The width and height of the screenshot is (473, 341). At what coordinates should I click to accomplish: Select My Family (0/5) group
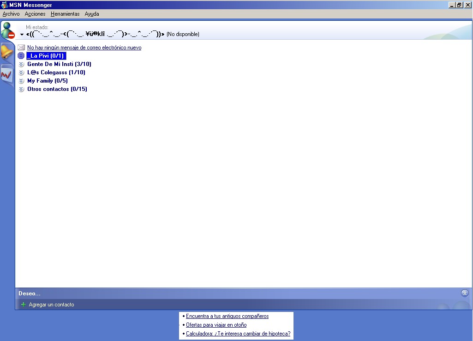(48, 81)
